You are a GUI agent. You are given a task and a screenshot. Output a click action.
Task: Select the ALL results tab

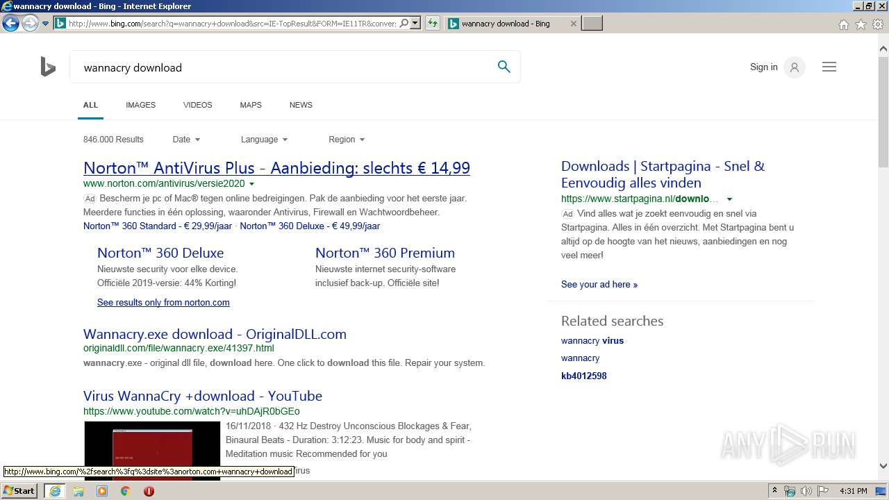(x=90, y=105)
